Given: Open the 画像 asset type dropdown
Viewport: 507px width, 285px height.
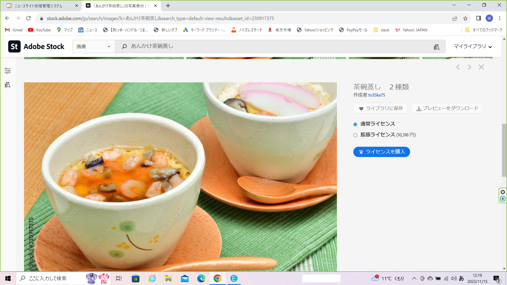Looking at the screenshot, I should (x=94, y=46).
